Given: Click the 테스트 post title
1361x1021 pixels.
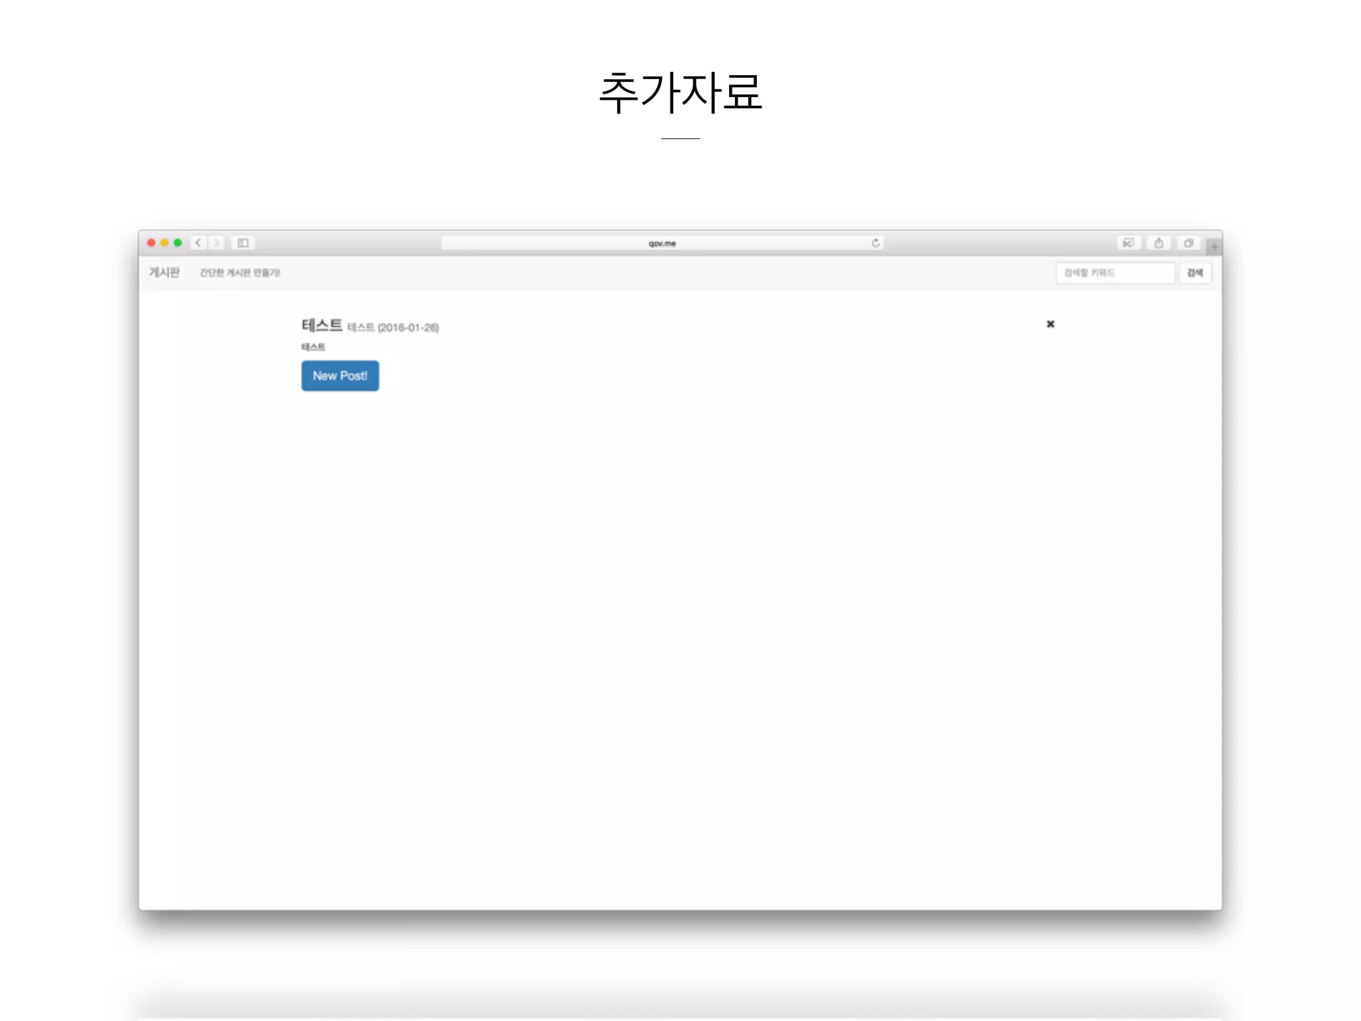Looking at the screenshot, I should (322, 325).
